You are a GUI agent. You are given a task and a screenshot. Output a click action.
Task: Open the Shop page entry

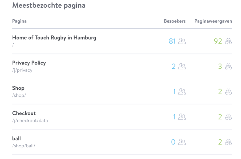click(18, 88)
